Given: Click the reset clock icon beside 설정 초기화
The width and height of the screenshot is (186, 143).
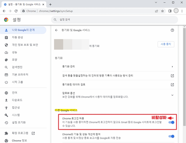Looking at the screenshot, I should (x=6, y=123).
